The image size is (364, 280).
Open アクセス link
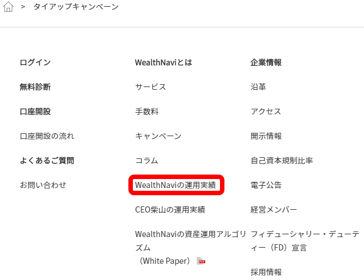coord(266,112)
